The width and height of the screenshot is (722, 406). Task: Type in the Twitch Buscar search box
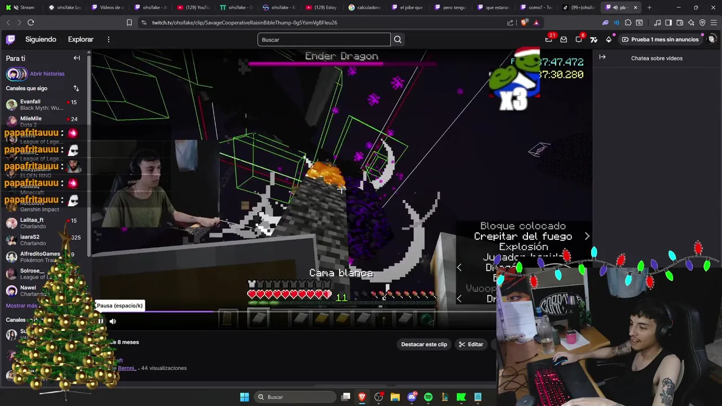pos(324,39)
